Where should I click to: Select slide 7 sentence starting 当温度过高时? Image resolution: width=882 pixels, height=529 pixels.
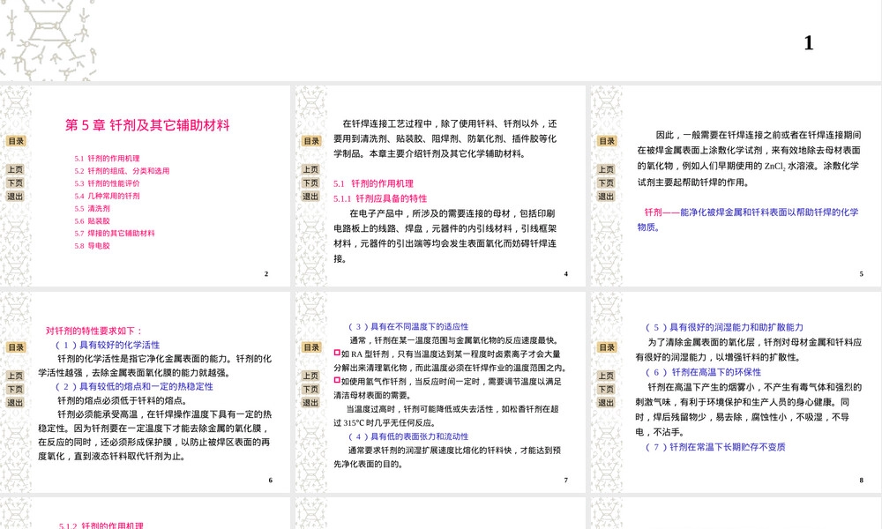click(x=446, y=416)
